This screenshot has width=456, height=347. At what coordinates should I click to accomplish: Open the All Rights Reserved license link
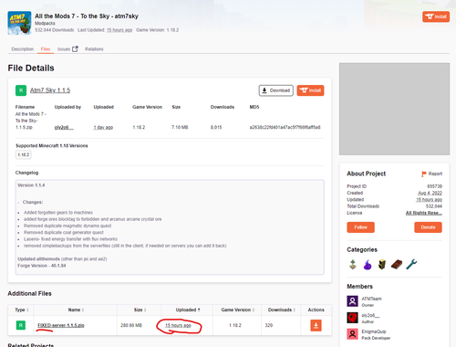coord(424,213)
